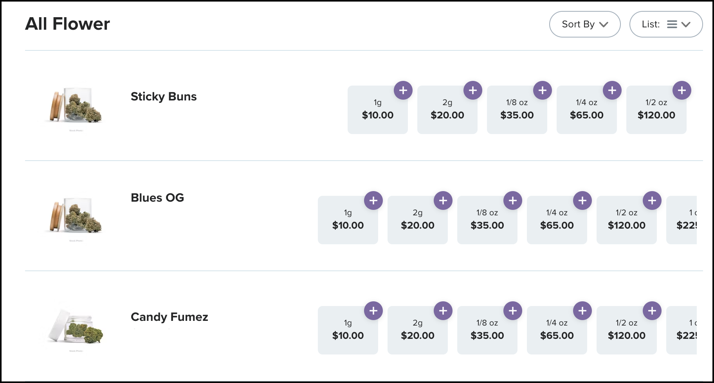Image resolution: width=714 pixels, height=383 pixels.
Task: Click the All Flower heading
Action: [67, 23]
